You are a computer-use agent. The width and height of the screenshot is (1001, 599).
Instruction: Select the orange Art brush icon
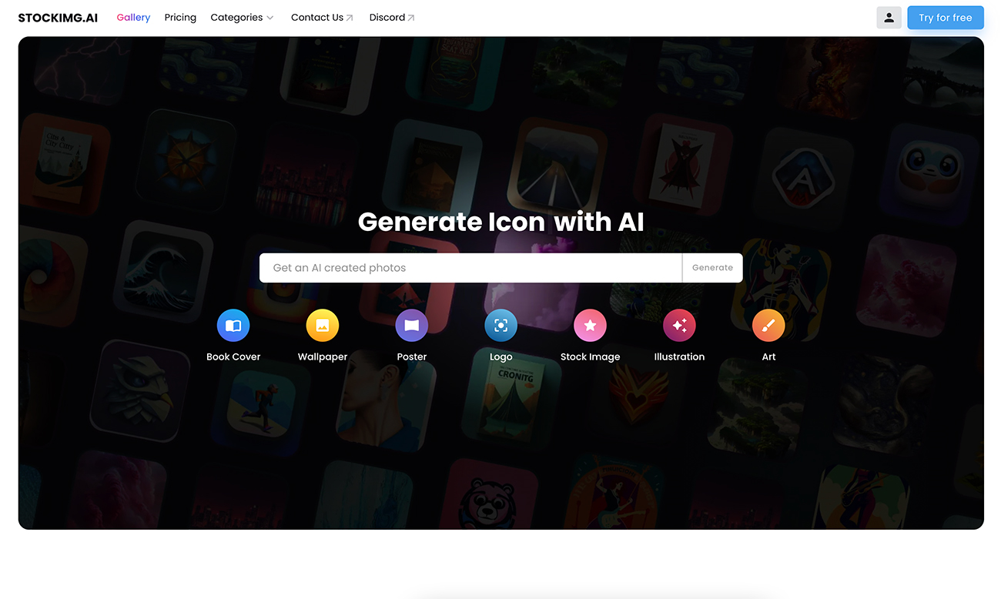pyautogui.click(x=768, y=326)
